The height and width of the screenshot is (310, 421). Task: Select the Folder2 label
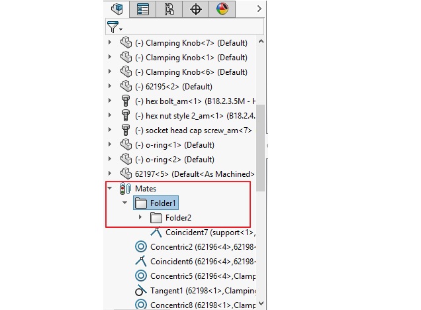click(178, 217)
